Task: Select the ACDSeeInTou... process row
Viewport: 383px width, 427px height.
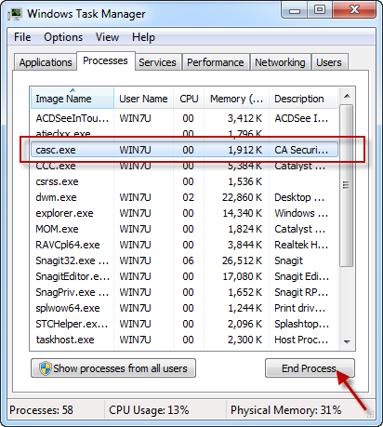Action: pos(184,118)
